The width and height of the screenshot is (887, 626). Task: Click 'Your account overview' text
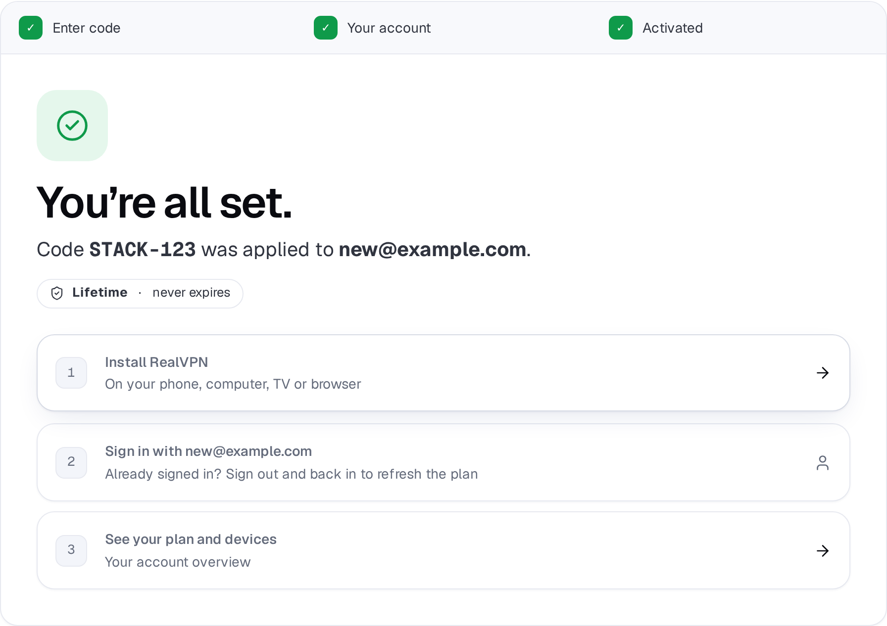coord(178,562)
